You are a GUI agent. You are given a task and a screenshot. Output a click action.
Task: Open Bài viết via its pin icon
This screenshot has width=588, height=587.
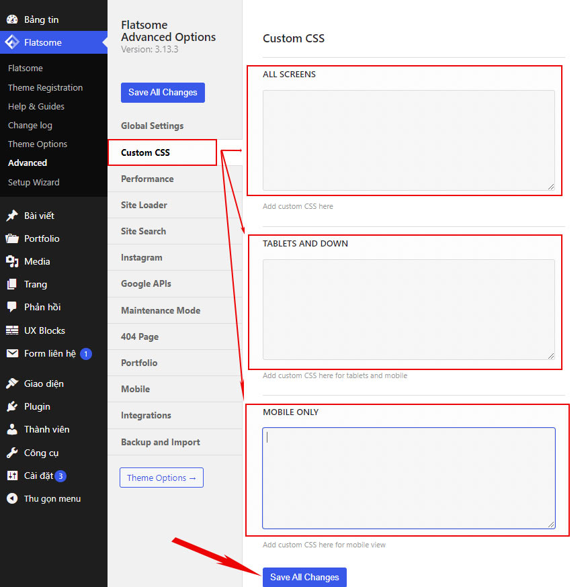point(12,216)
